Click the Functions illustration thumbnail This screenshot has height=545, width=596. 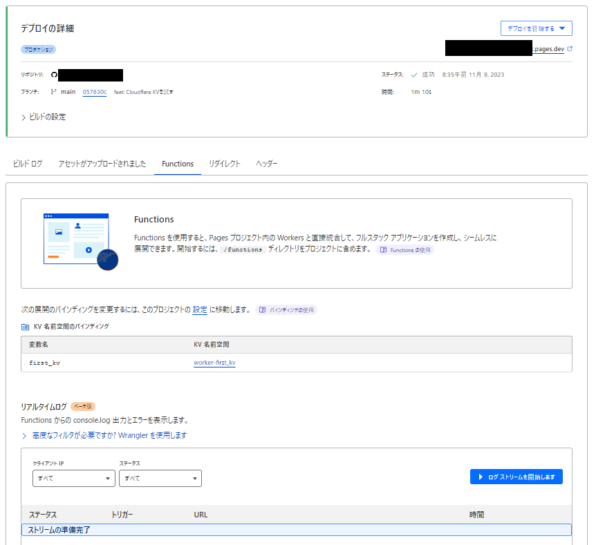(81, 242)
